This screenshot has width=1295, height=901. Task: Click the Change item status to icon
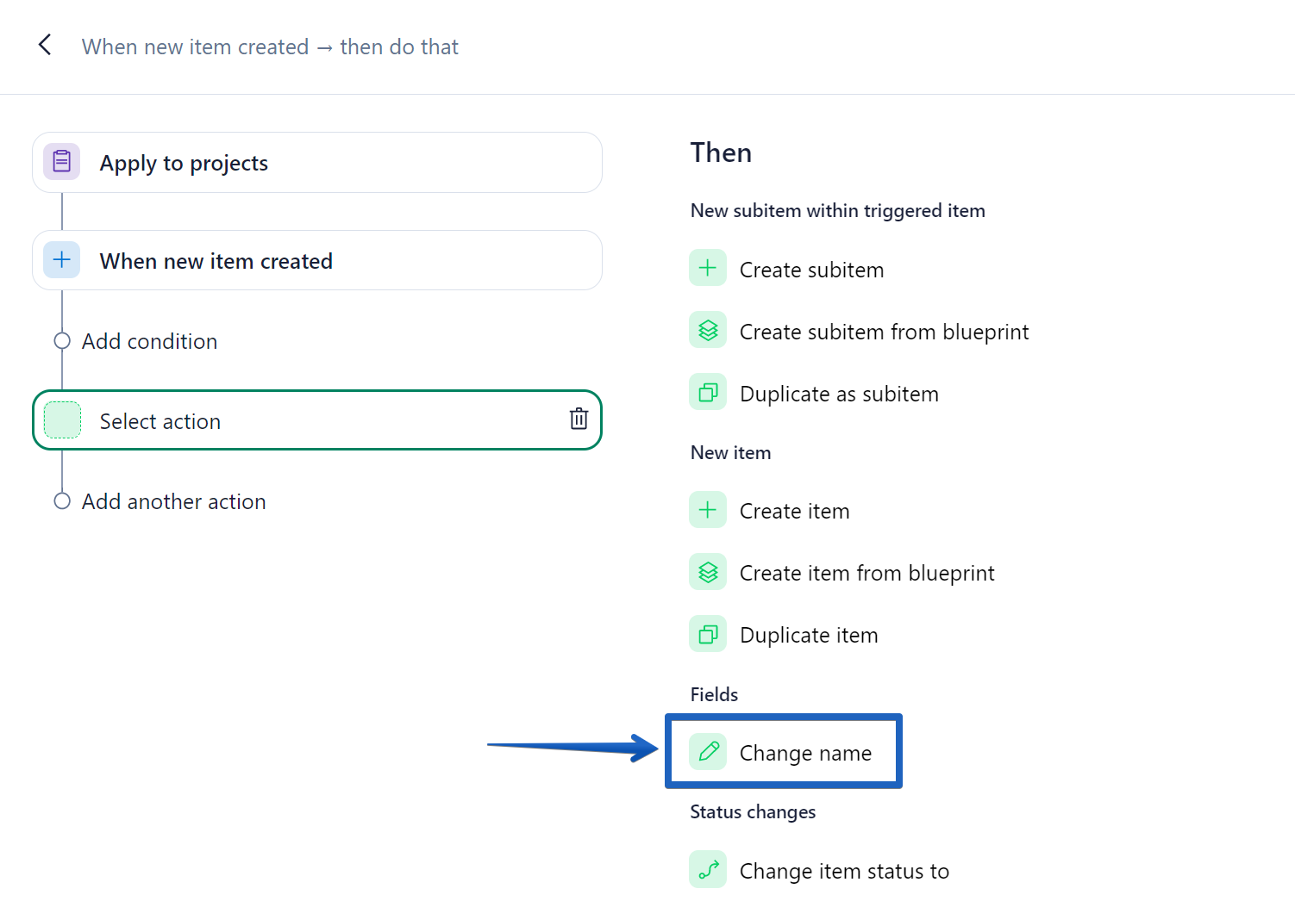(708, 870)
